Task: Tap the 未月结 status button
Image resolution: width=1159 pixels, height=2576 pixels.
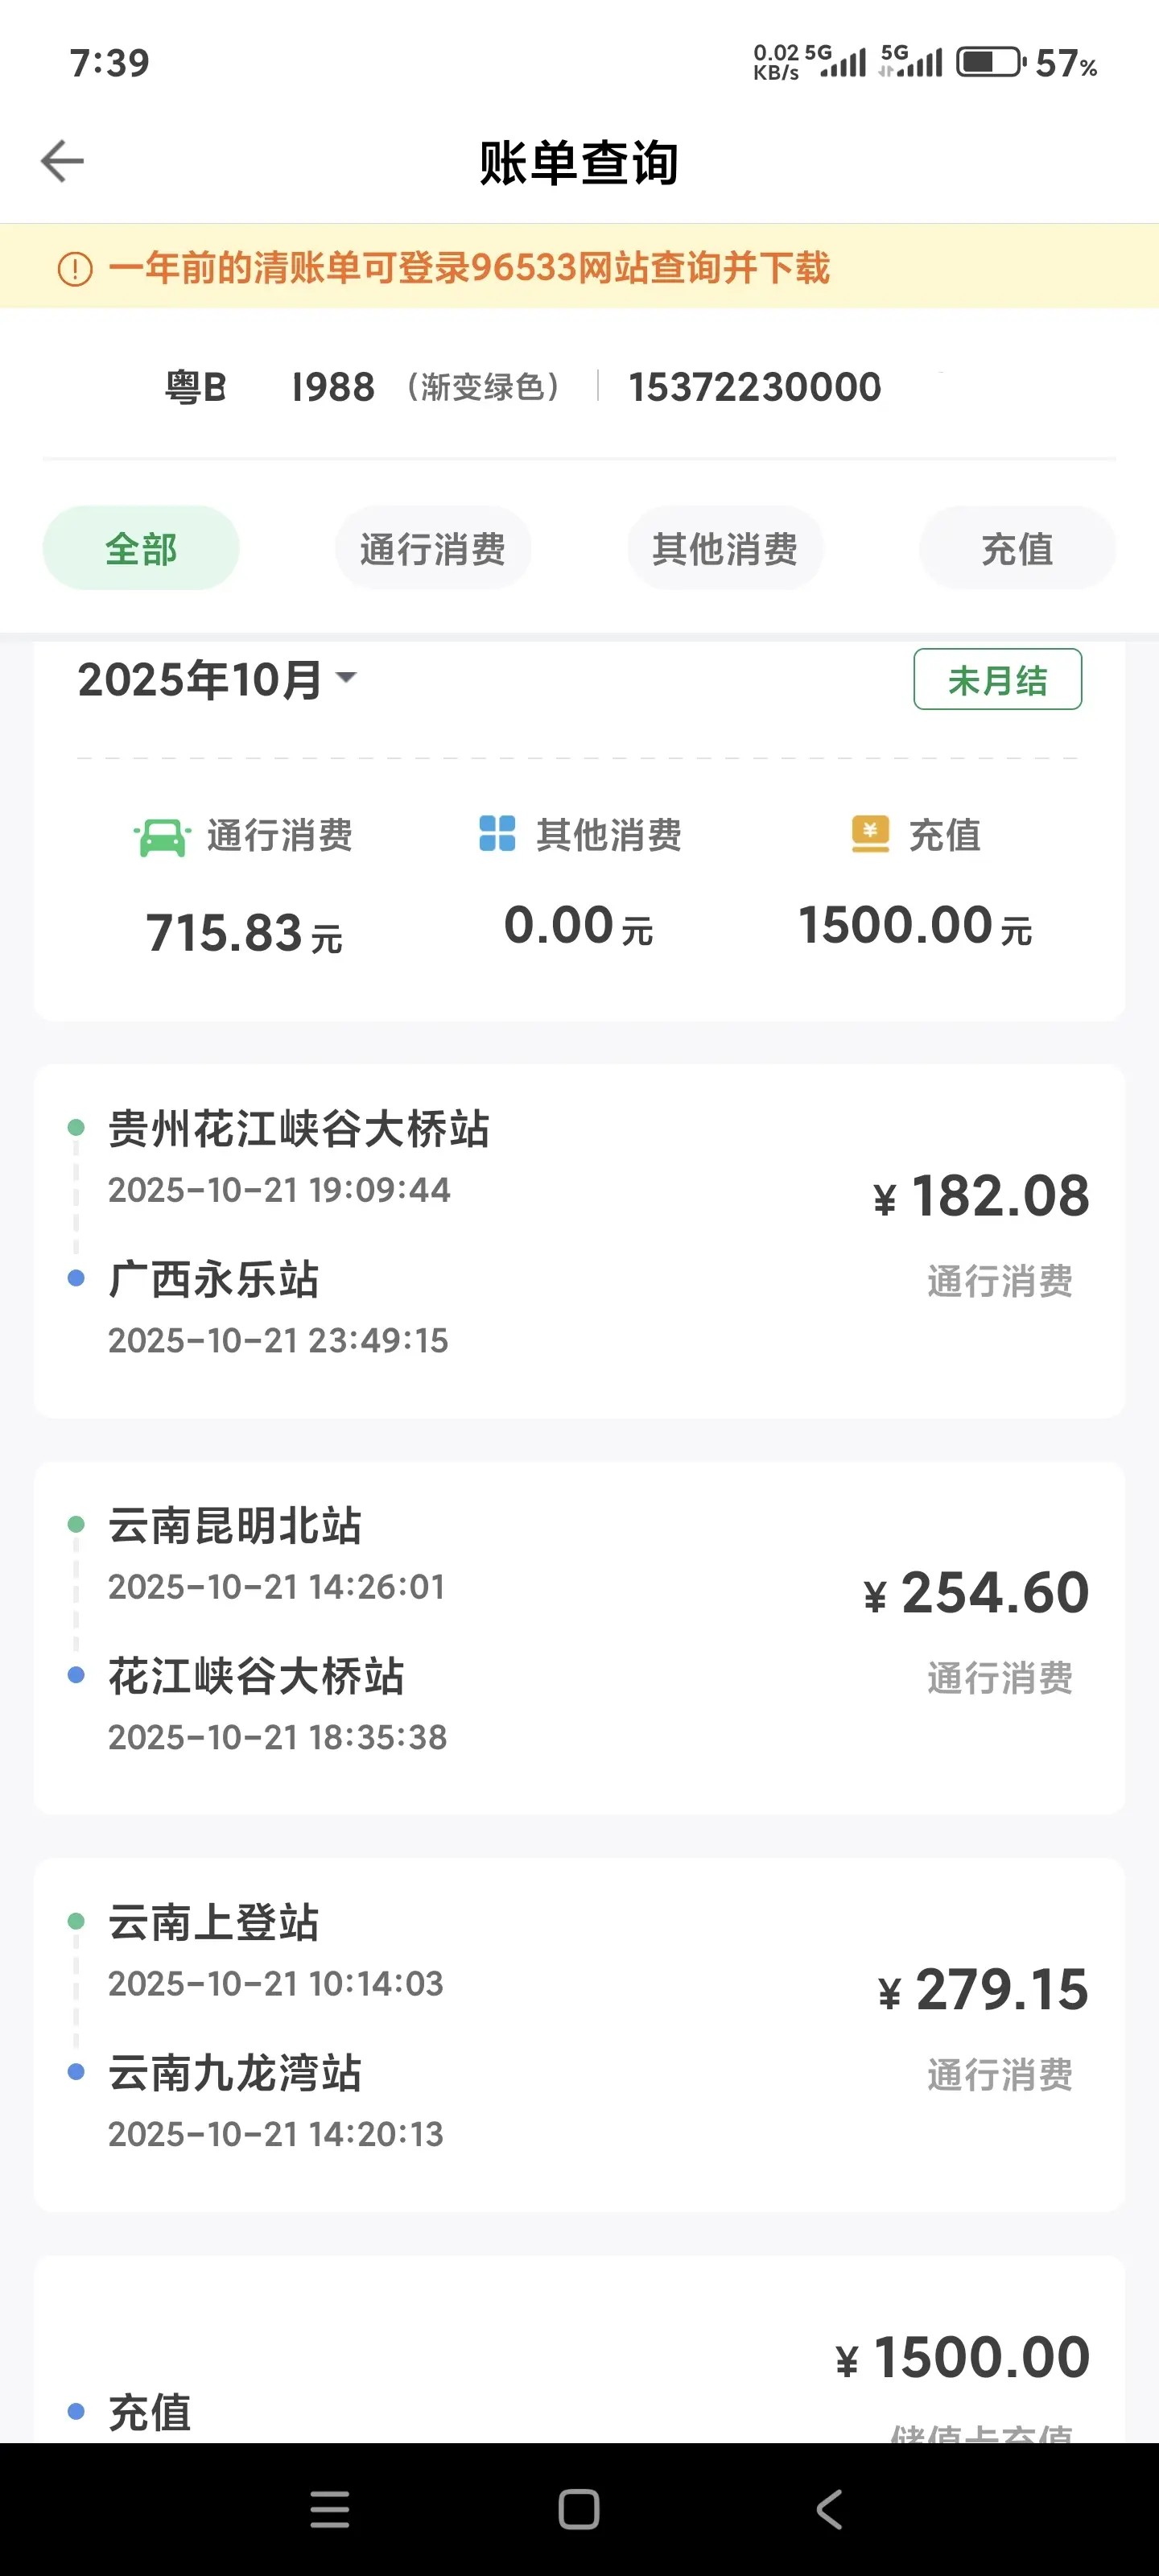Action: [x=997, y=680]
